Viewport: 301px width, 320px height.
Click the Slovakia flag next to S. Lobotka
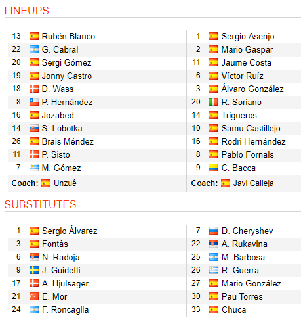point(34,128)
